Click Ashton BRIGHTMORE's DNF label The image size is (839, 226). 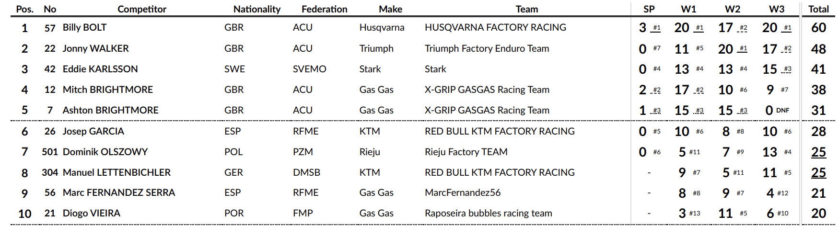click(782, 111)
